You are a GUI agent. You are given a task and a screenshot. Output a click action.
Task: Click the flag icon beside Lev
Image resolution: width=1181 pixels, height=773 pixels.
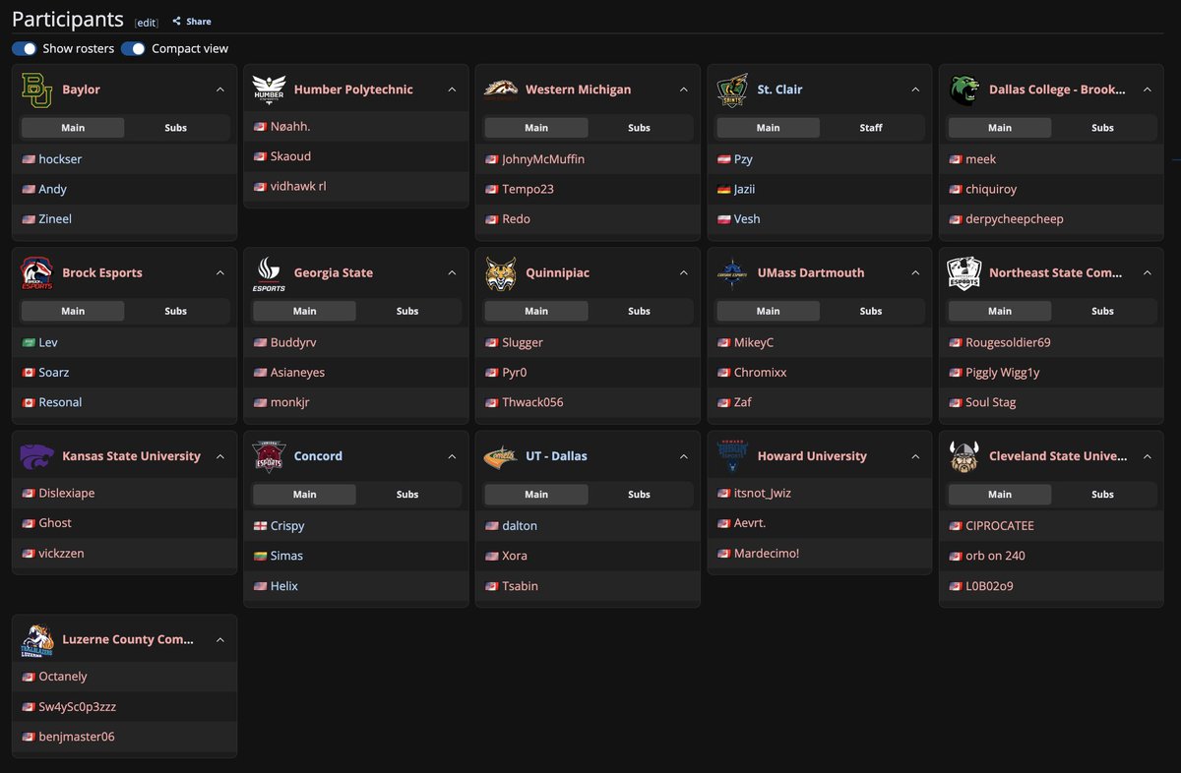coord(28,342)
